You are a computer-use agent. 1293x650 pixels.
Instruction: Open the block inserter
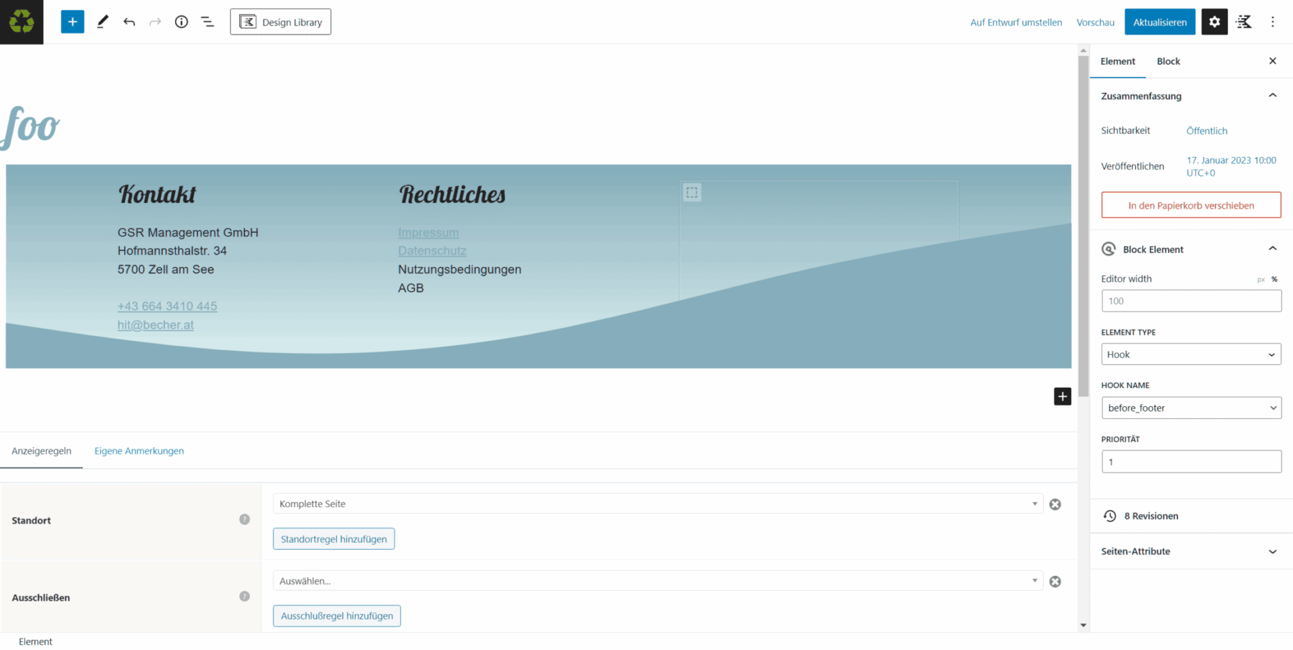(x=72, y=22)
